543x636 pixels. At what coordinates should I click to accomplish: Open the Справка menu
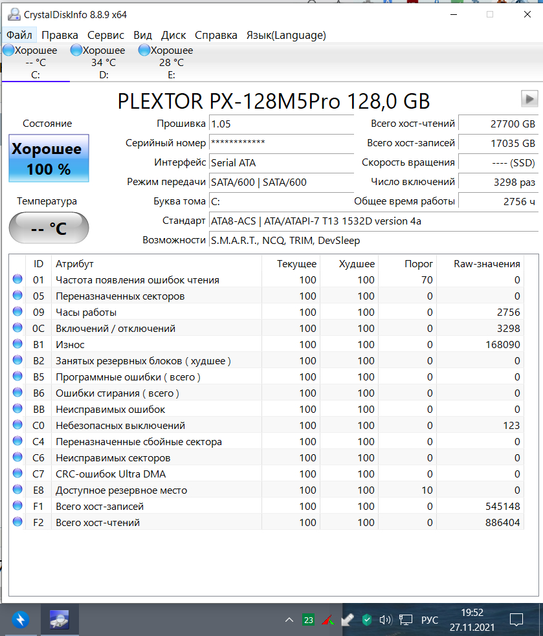[x=216, y=36]
